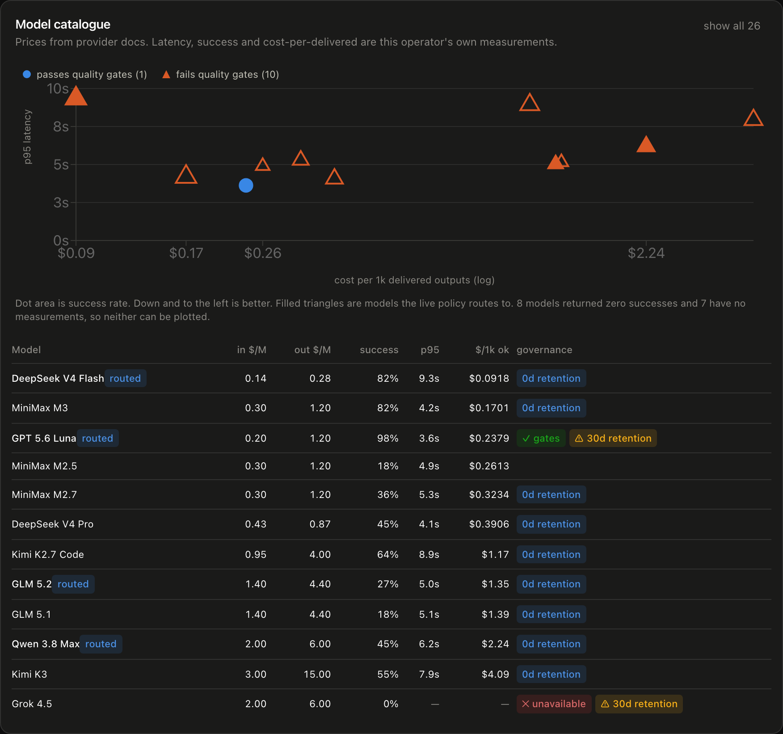This screenshot has width=783, height=734.
Task: Click the 'show all 26' link
Action: [732, 26]
